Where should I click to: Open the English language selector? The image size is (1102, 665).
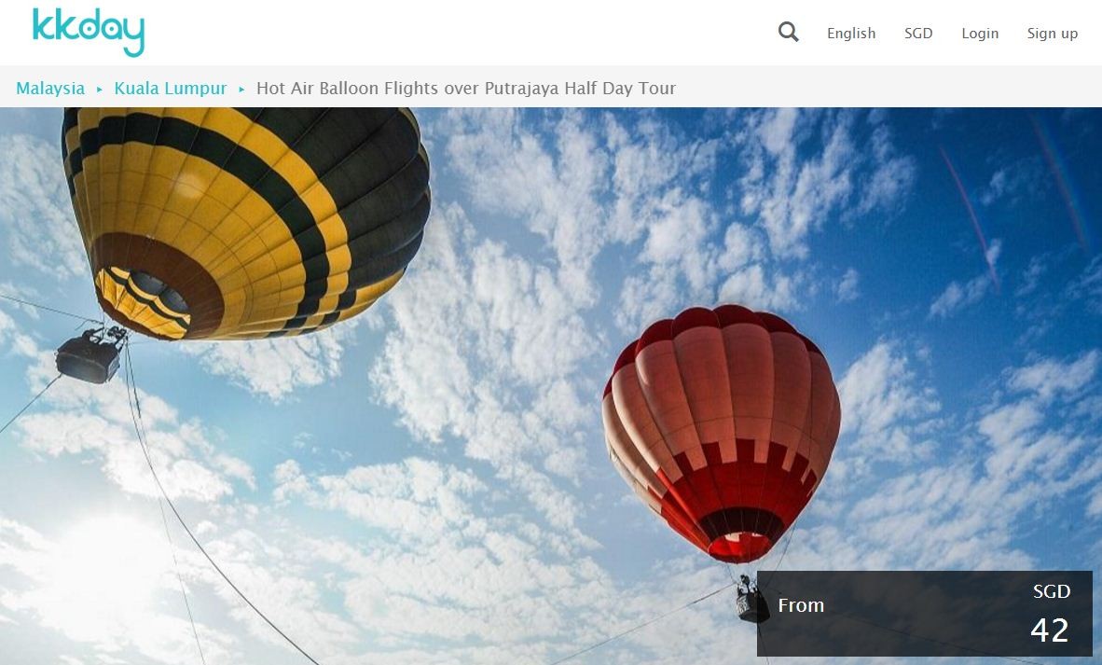pos(851,33)
